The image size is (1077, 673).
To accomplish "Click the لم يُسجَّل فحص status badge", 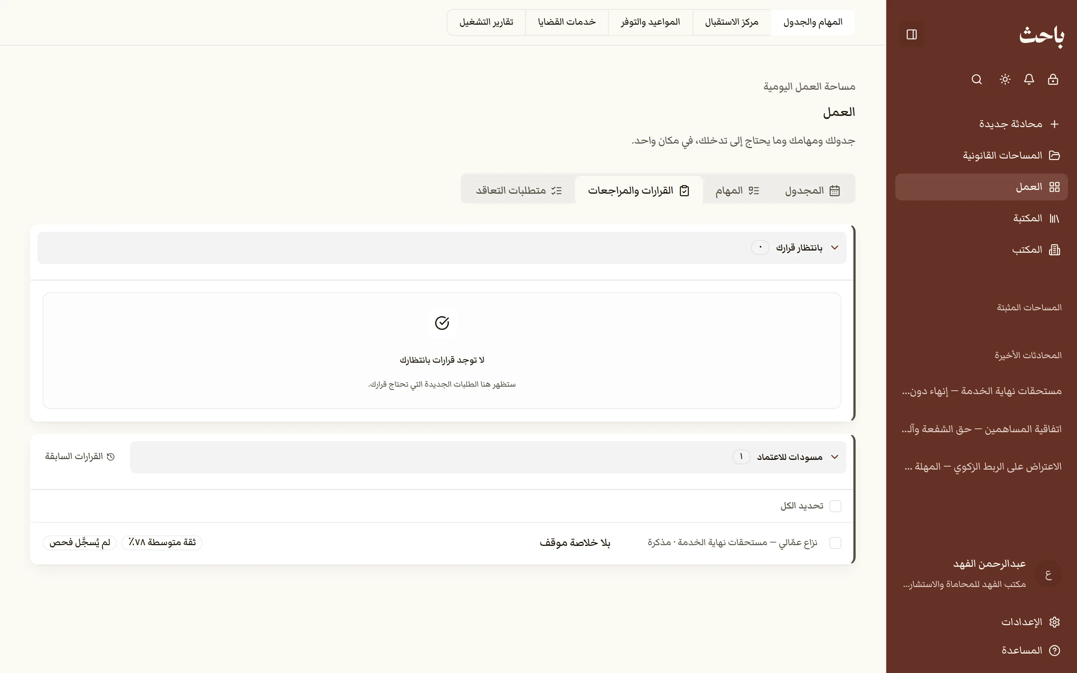I will [80, 543].
